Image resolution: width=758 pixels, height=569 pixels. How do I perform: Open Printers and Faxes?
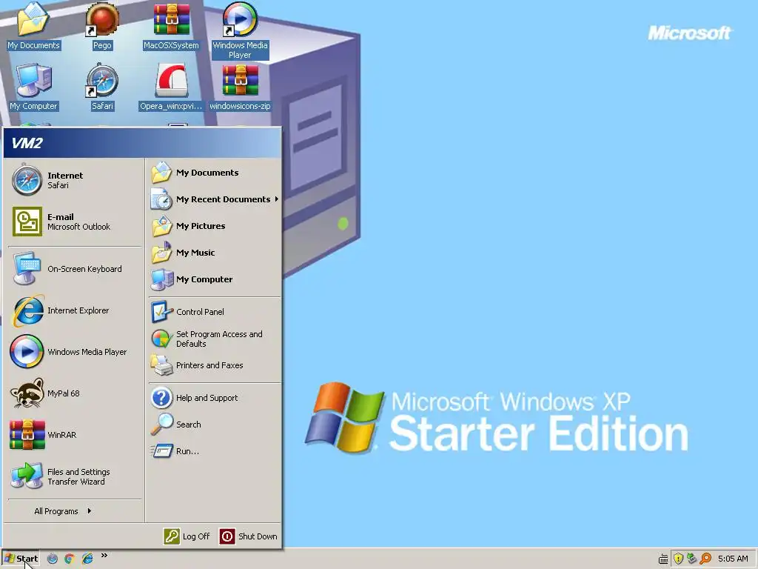214,365
